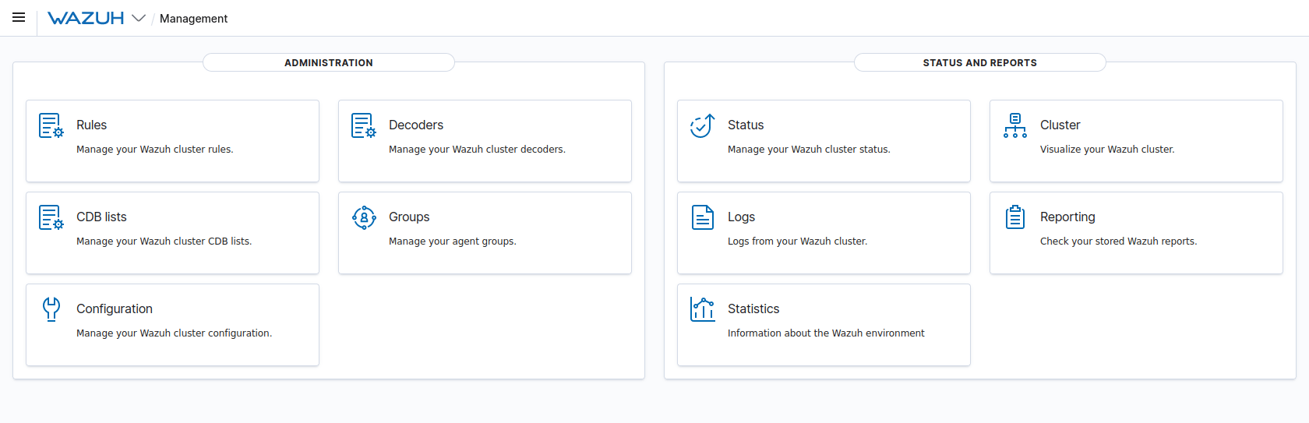The image size is (1309, 423).
Task: Go to the Reporting section title
Action: [1067, 217]
